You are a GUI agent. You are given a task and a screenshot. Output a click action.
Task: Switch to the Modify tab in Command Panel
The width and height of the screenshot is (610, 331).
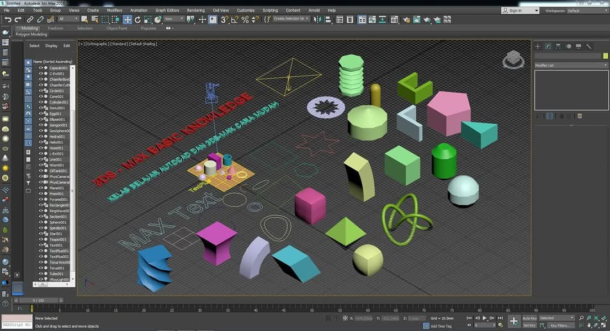click(548, 46)
